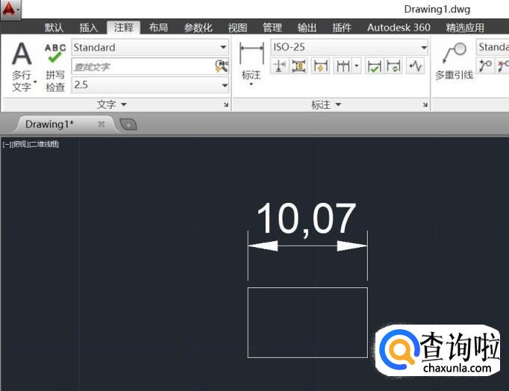The image size is (509, 391).
Task: Click the dimension inspection checkmark icon
Action: coord(374,66)
